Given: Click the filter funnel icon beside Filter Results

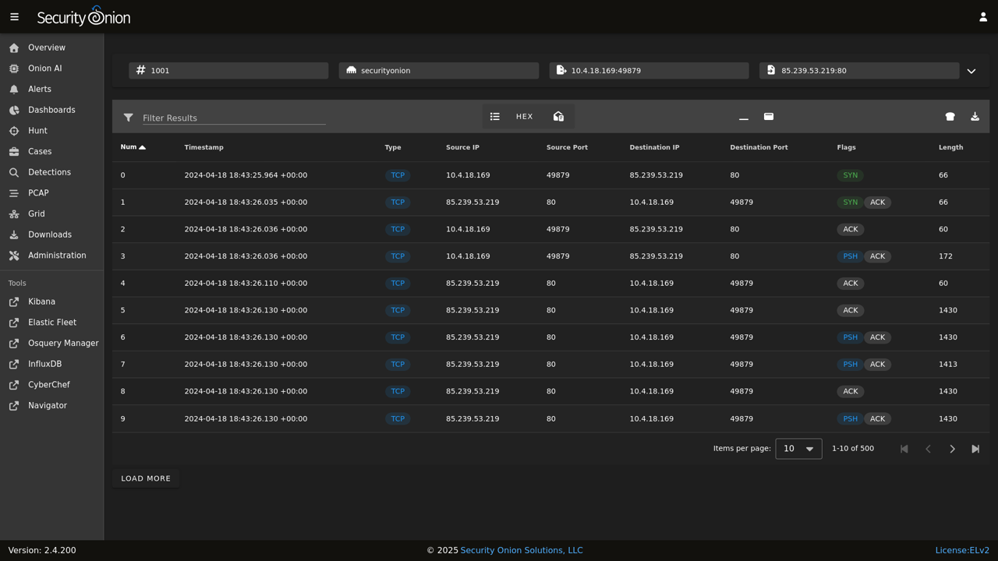Looking at the screenshot, I should 128,117.
